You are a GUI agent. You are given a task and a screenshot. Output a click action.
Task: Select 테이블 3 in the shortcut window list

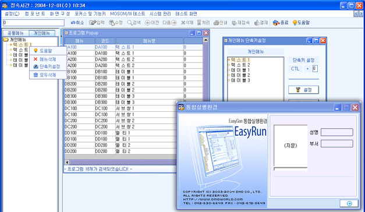click(x=240, y=80)
